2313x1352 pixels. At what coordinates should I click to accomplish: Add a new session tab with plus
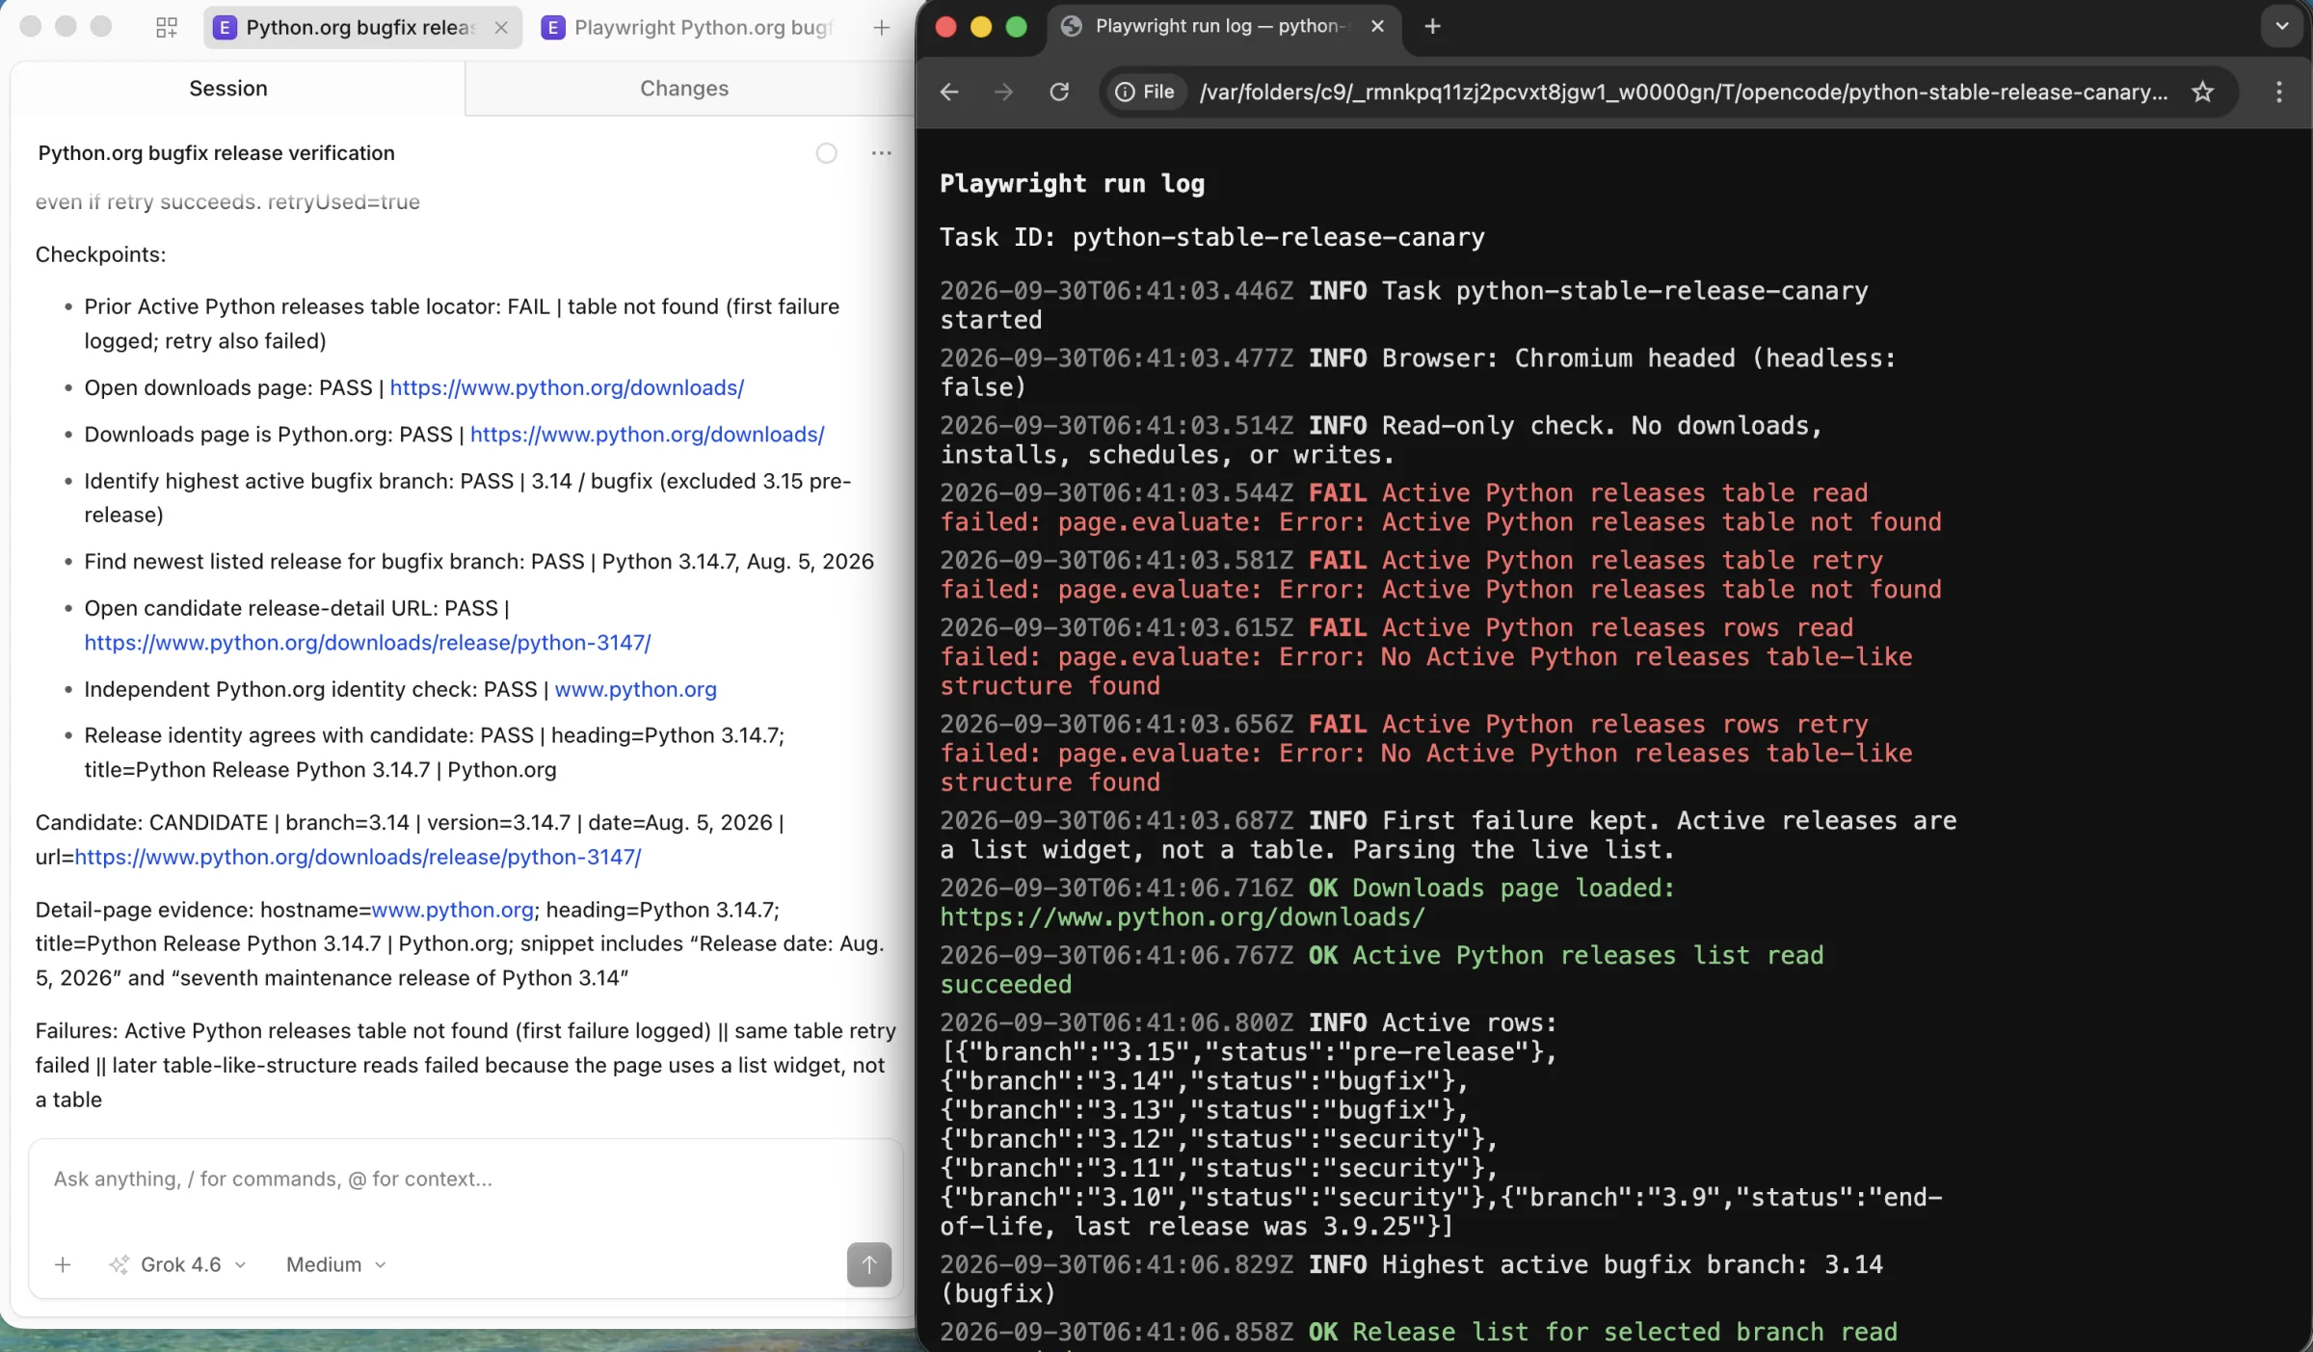click(x=881, y=27)
